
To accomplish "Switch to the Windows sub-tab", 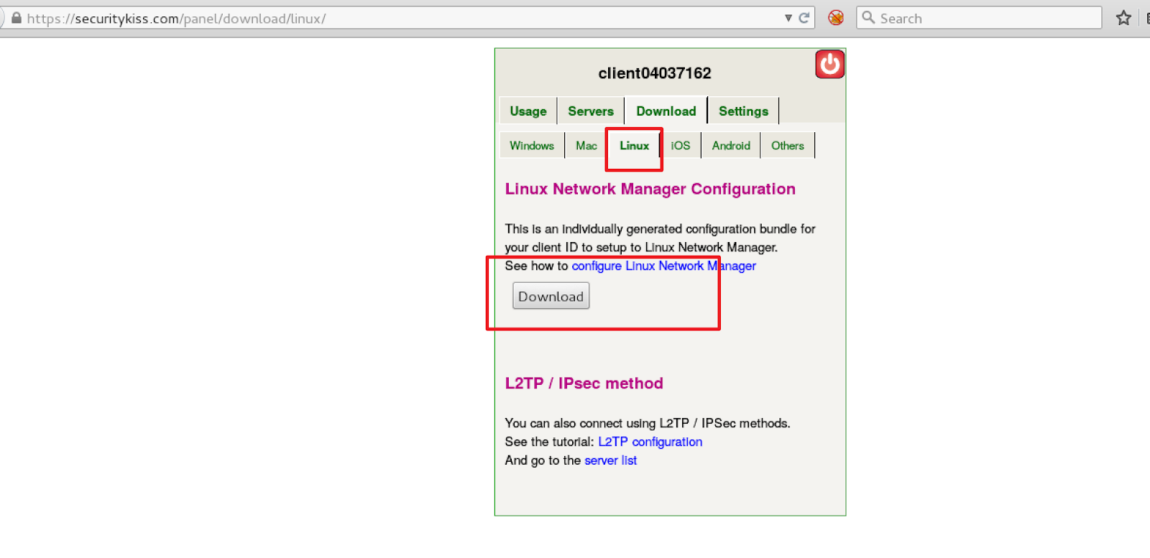I will pyautogui.click(x=532, y=145).
